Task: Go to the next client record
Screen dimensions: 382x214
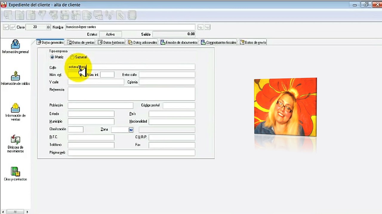Action: [200, 27]
